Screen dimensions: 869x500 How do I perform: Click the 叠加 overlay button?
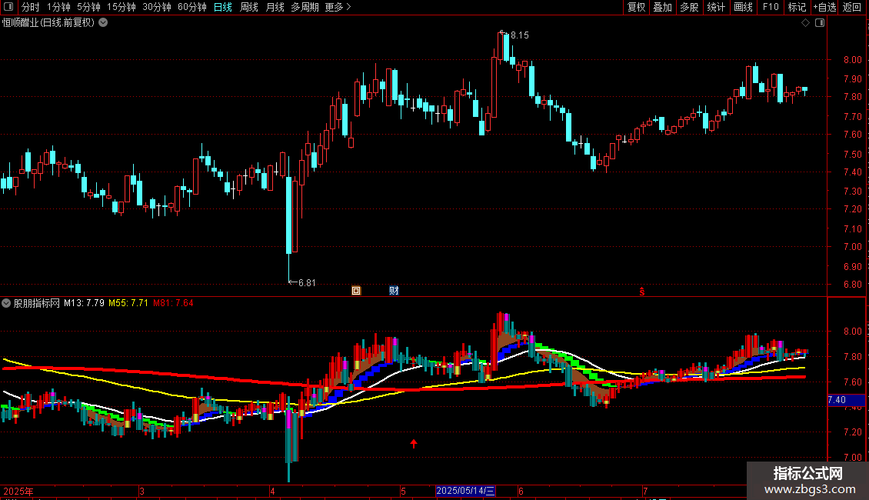(662, 7)
